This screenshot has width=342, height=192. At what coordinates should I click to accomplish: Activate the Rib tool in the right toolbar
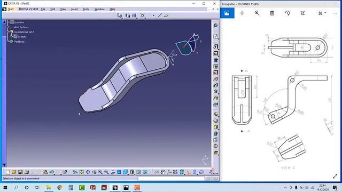(215, 79)
